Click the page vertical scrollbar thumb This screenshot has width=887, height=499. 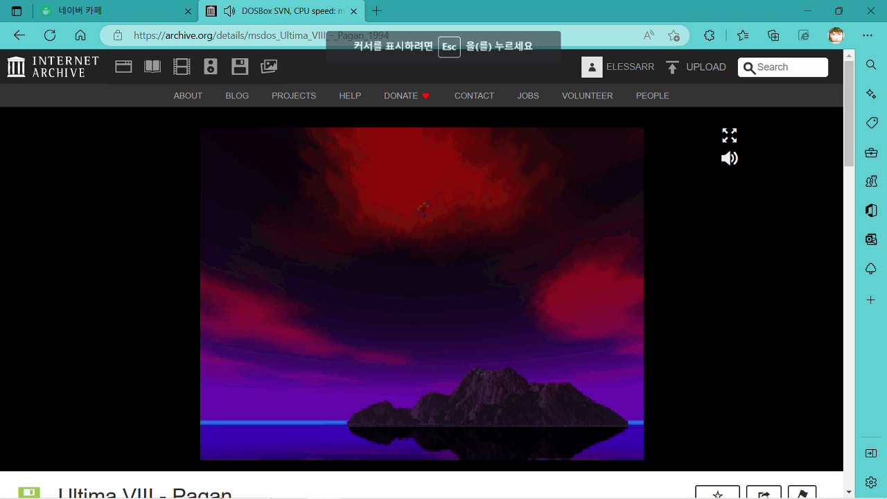[x=849, y=114]
